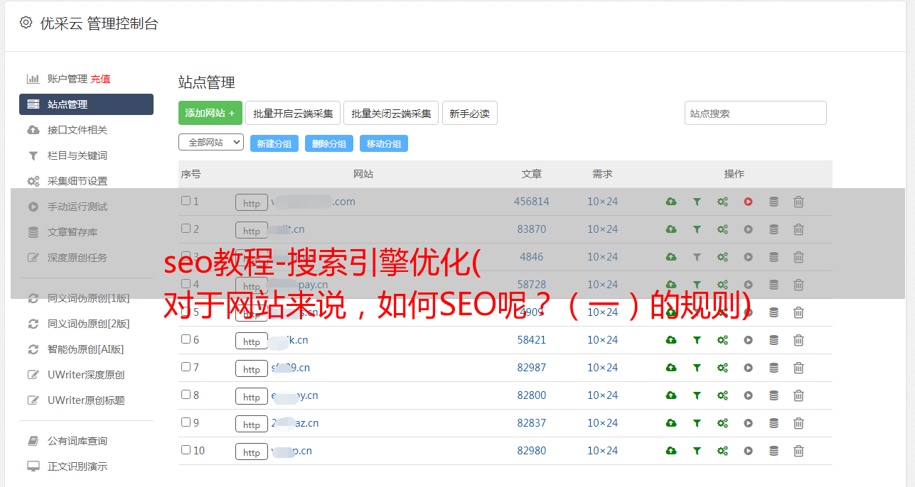Click the green 添加网站 + button

coord(210,113)
